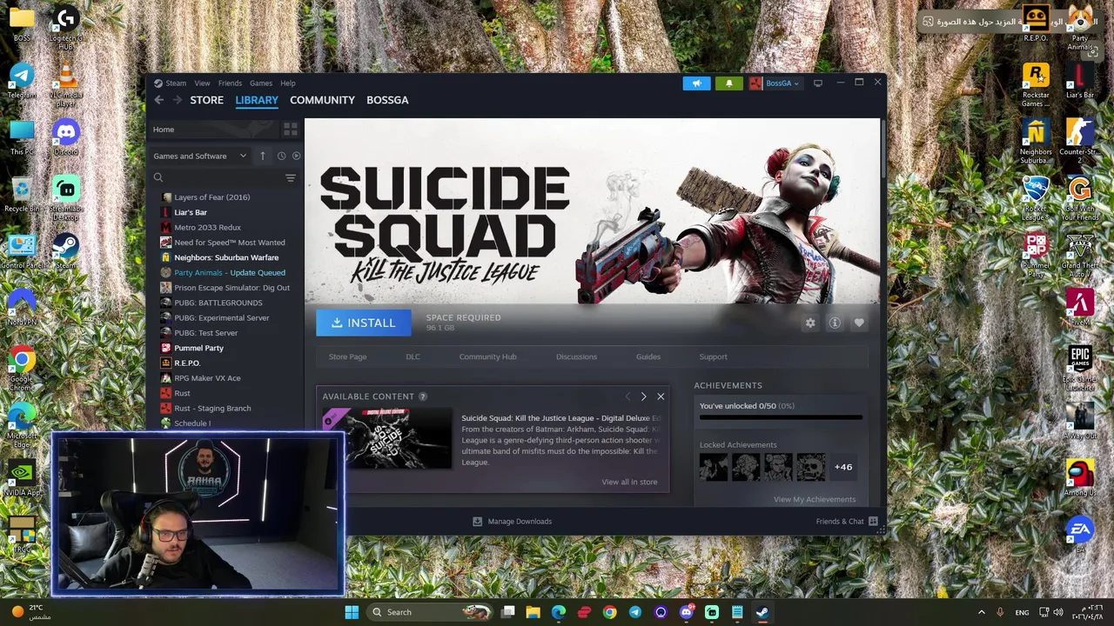The image size is (1114, 626).
Task: Open NordVPN desktop icon
Action: click(22, 309)
